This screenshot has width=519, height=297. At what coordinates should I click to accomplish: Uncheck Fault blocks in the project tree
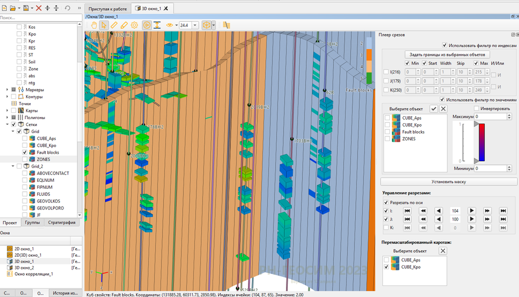click(x=26, y=153)
